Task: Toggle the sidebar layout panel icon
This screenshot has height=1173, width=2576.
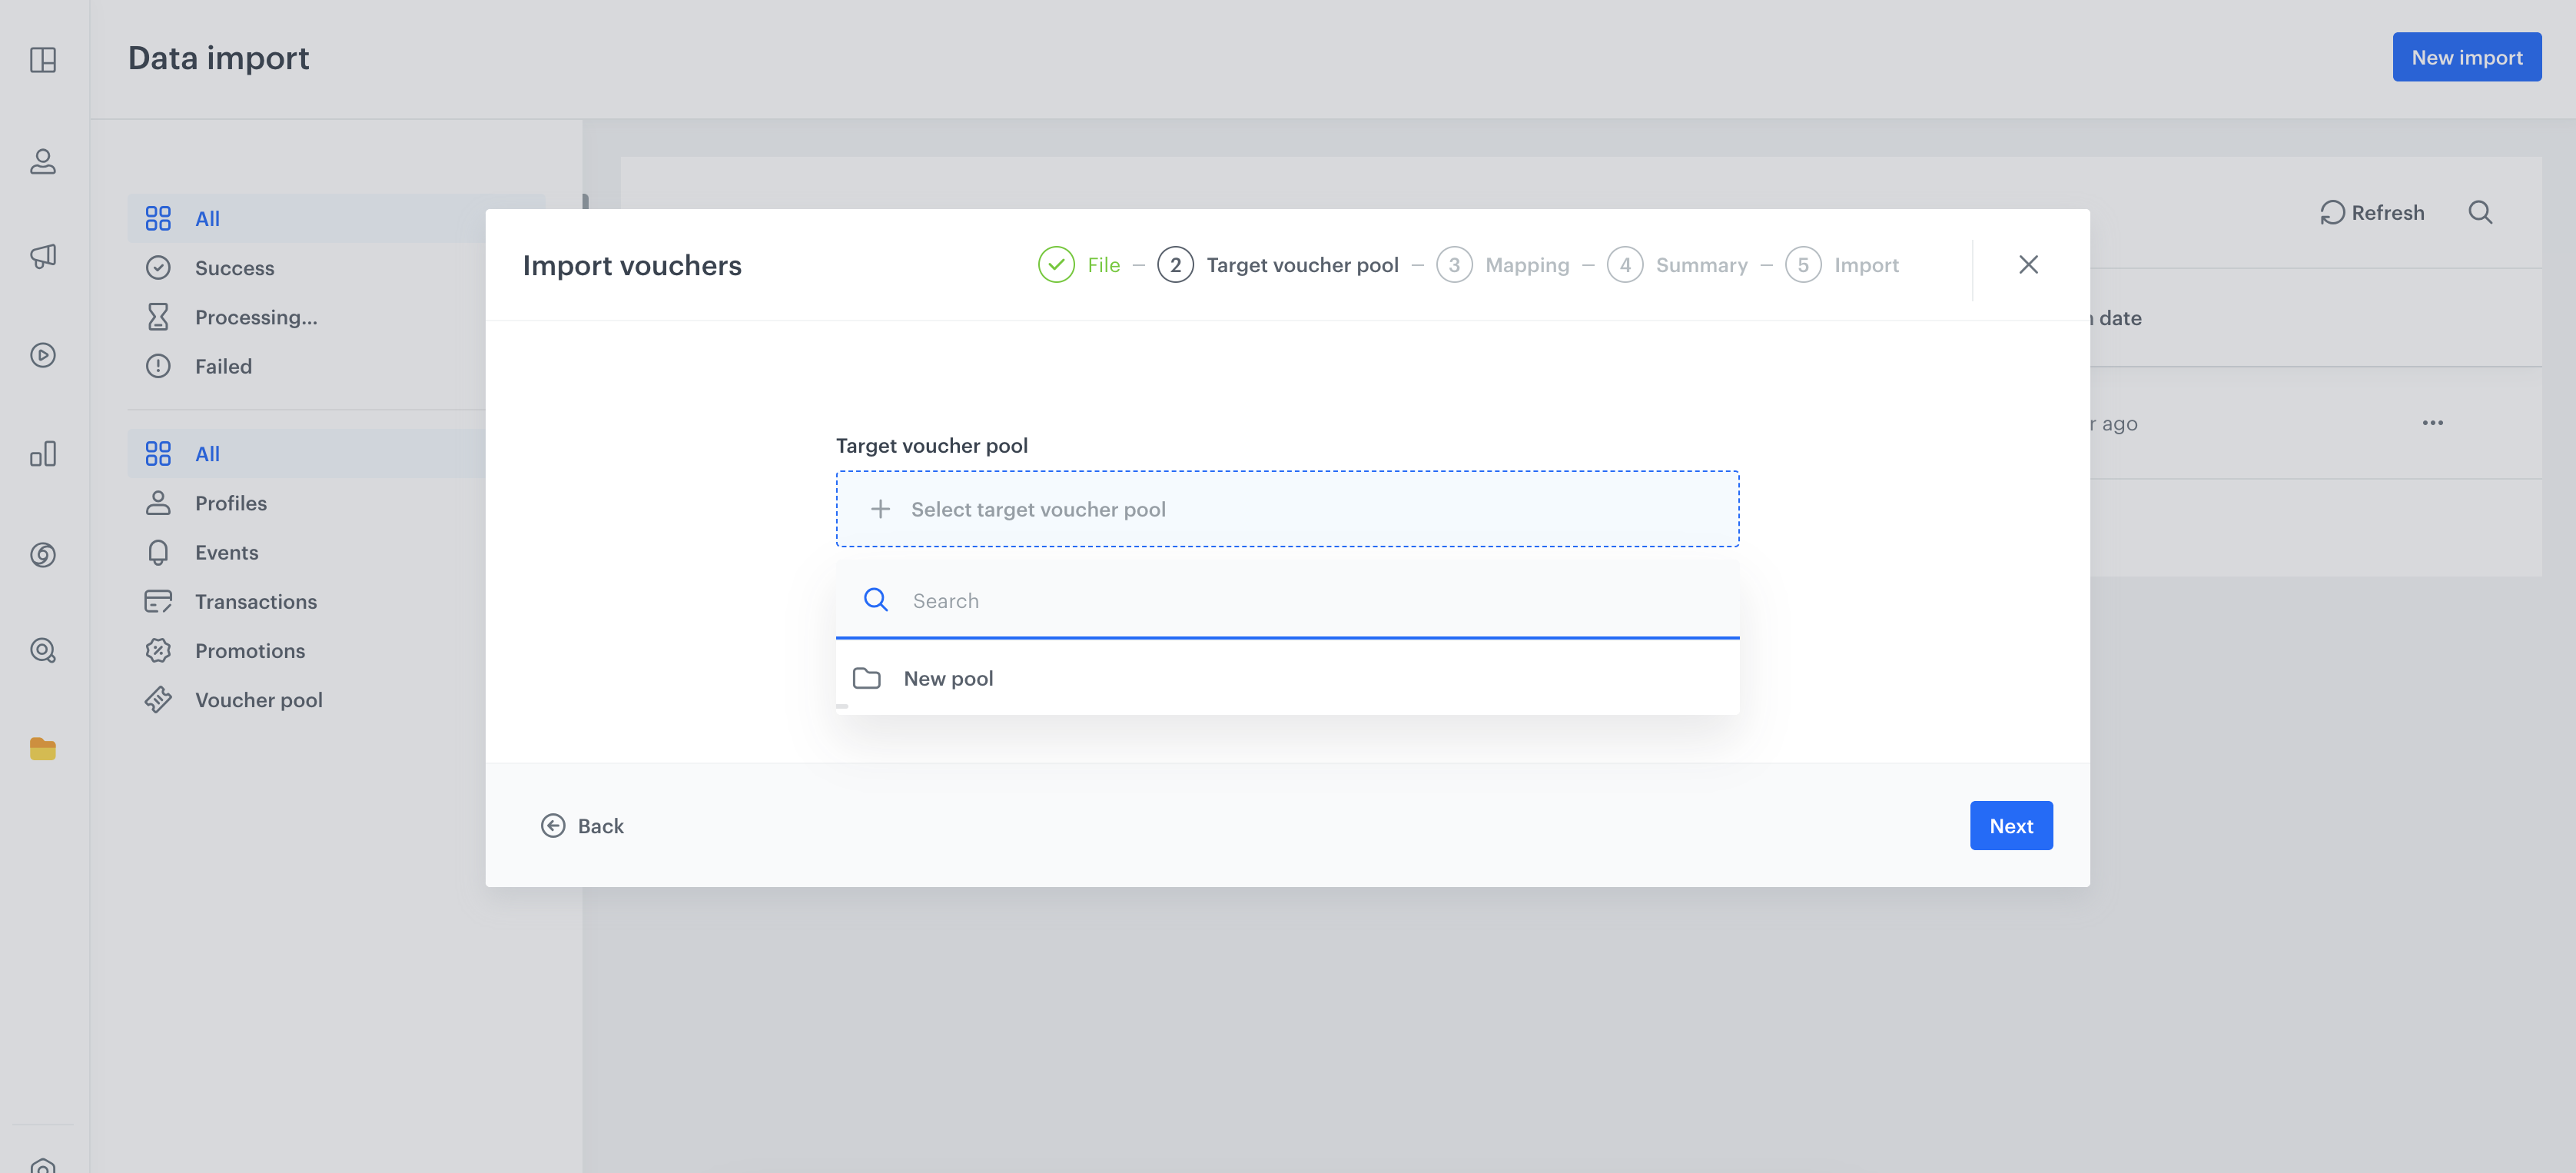Action: [43, 60]
